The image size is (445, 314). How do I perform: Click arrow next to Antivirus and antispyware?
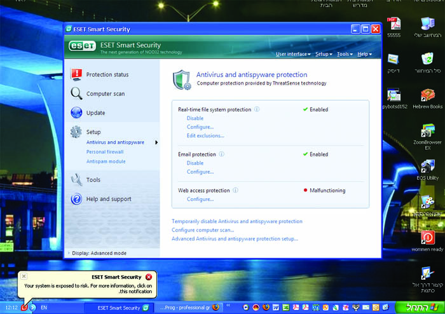(156, 142)
